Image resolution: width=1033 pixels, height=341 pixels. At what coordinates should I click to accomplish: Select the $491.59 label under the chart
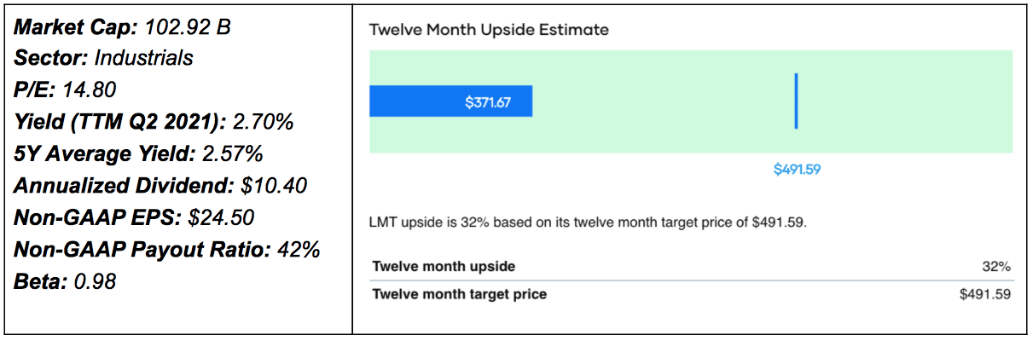[x=797, y=169]
